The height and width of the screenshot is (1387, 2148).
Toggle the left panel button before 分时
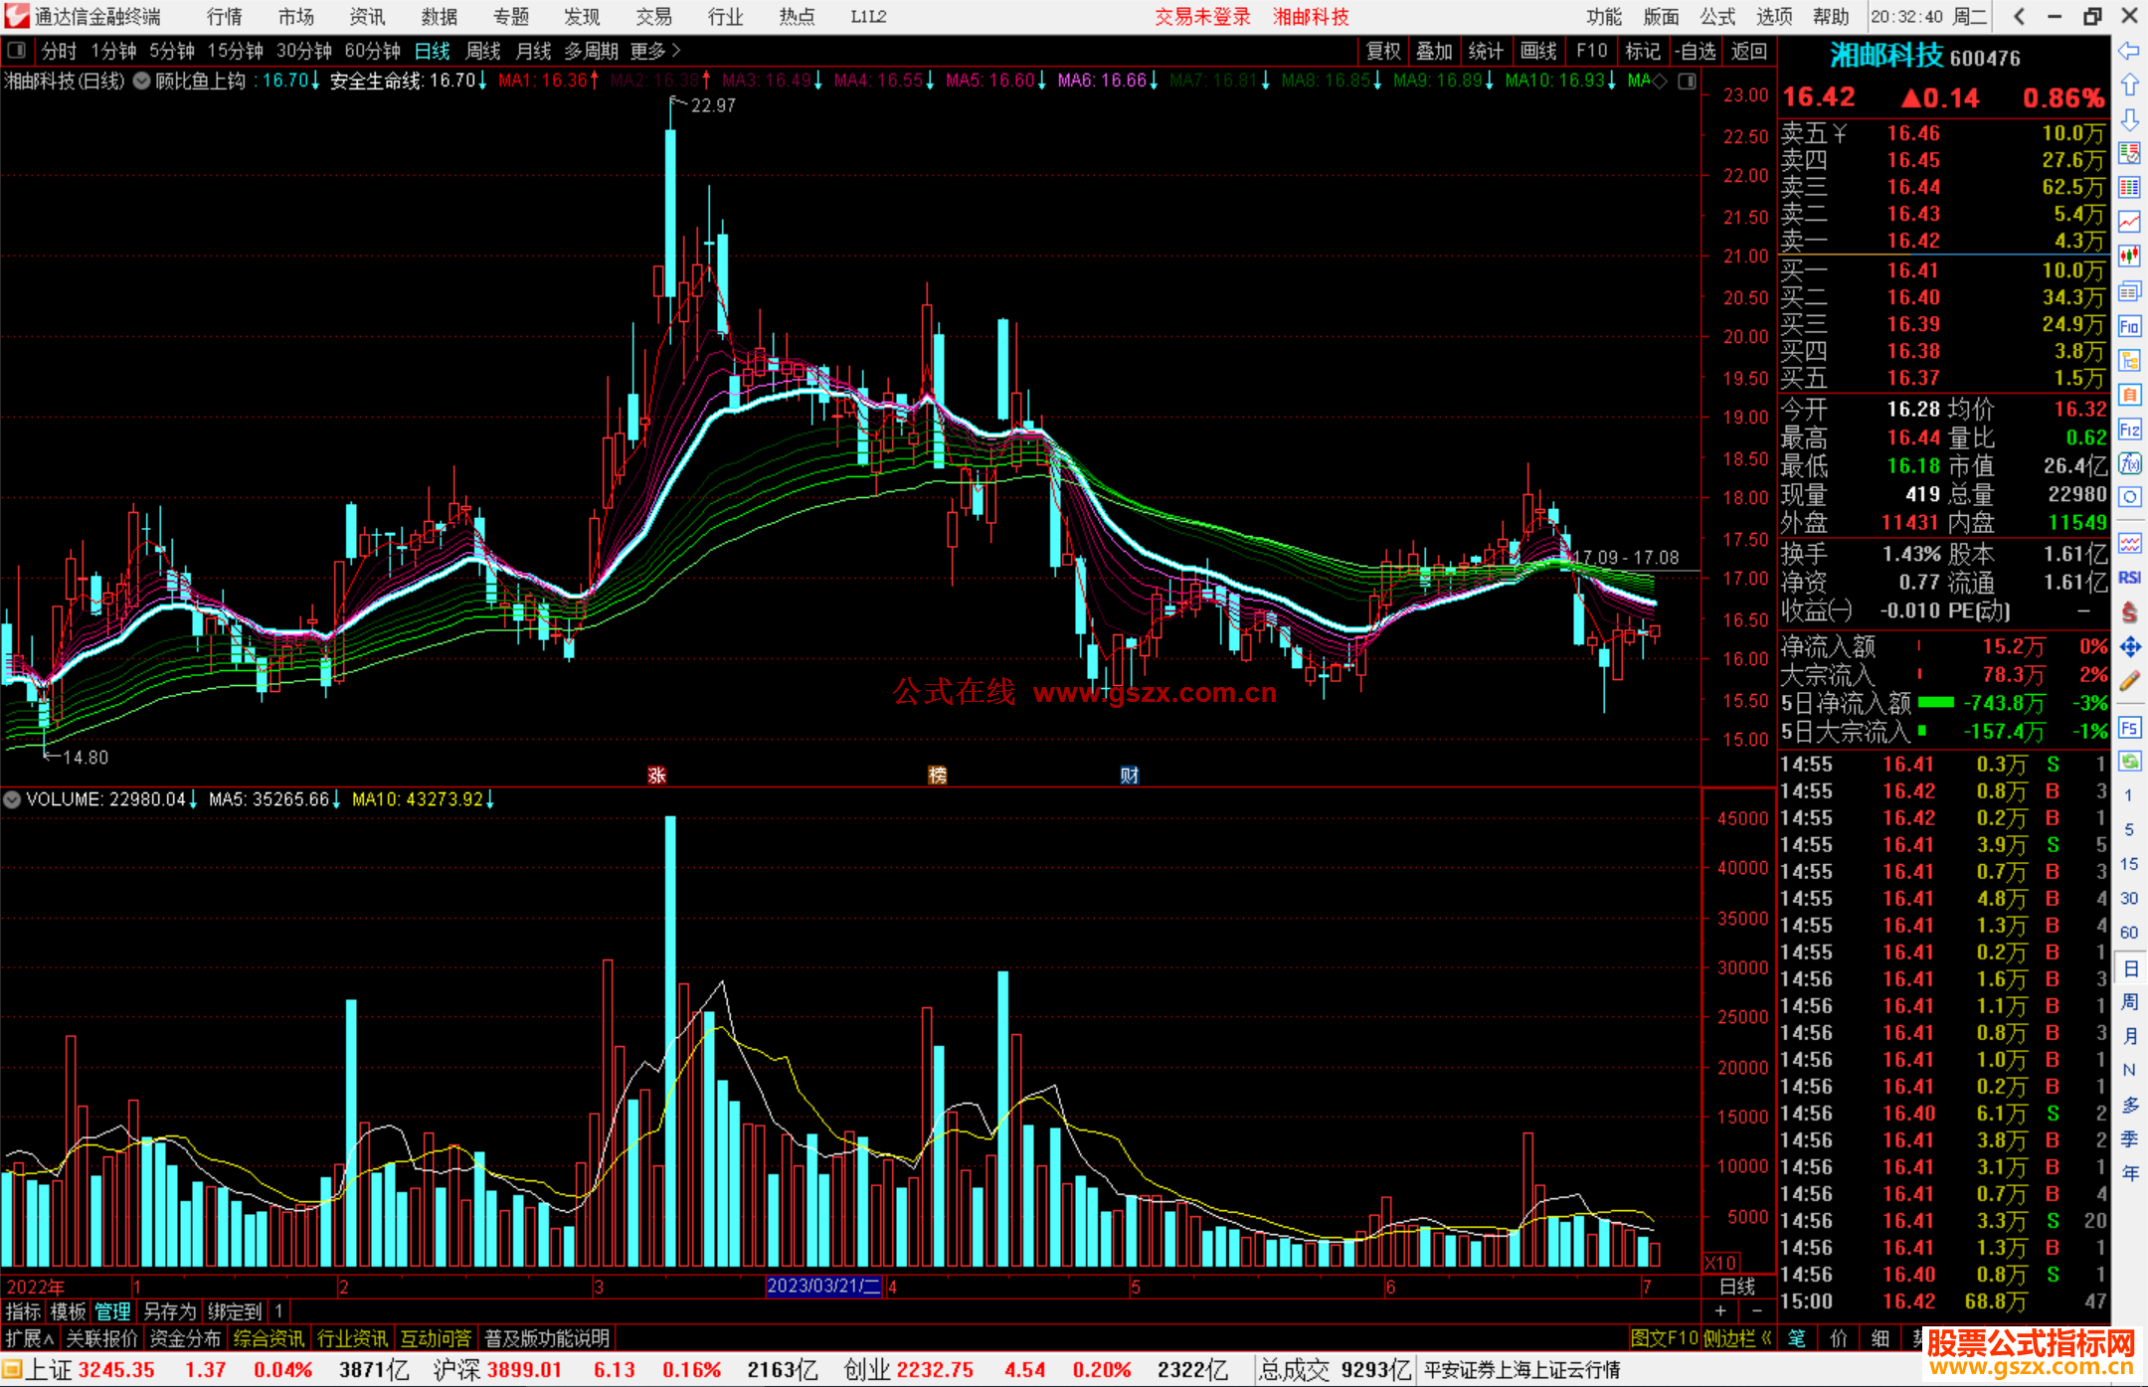click(x=17, y=50)
